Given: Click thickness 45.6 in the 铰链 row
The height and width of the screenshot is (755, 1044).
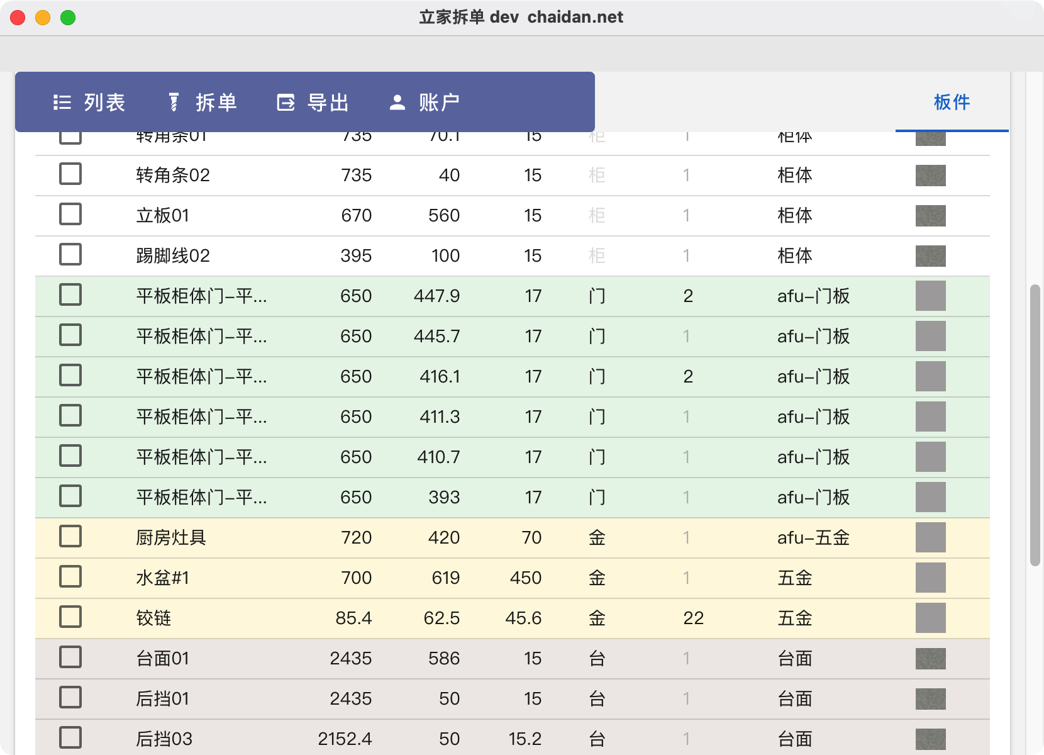Looking at the screenshot, I should (x=523, y=618).
